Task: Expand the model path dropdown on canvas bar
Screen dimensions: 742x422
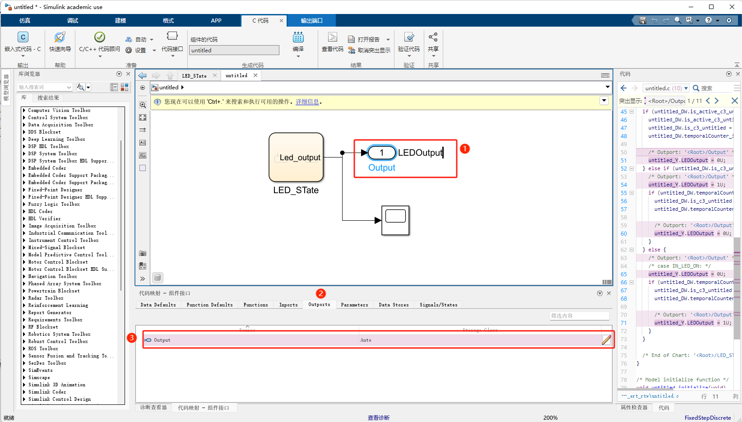Action: [608, 87]
